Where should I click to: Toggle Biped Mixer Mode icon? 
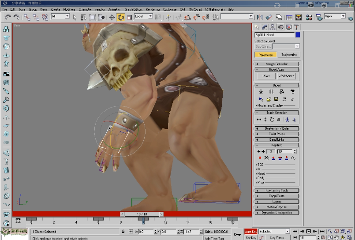coord(292,91)
